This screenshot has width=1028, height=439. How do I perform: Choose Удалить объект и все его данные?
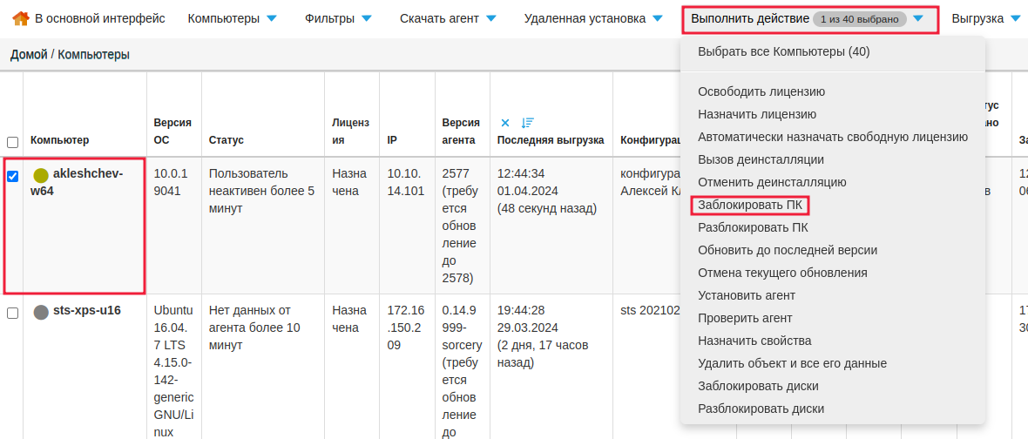[x=792, y=363]
